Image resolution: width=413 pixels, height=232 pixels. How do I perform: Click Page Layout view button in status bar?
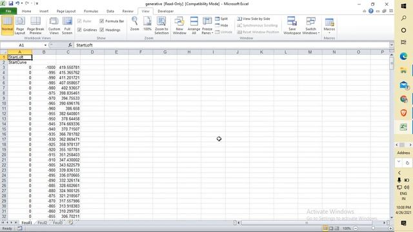331,228
